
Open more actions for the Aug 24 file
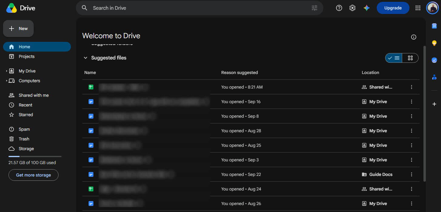pyautogui.click(x=412, y=189)
